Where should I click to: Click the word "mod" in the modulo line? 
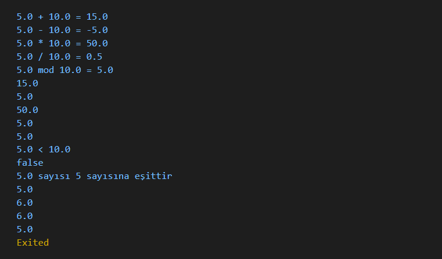pos(46,70)
